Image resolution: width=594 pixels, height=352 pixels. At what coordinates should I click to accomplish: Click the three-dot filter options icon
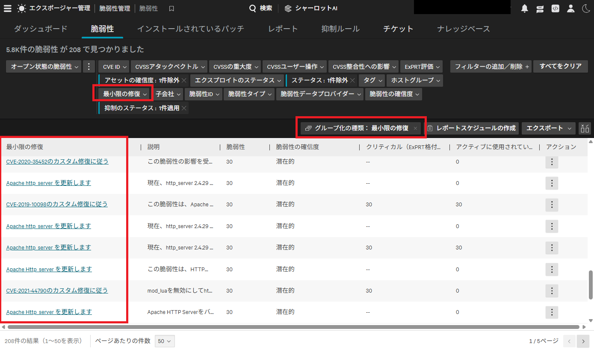tap(89, 66)
